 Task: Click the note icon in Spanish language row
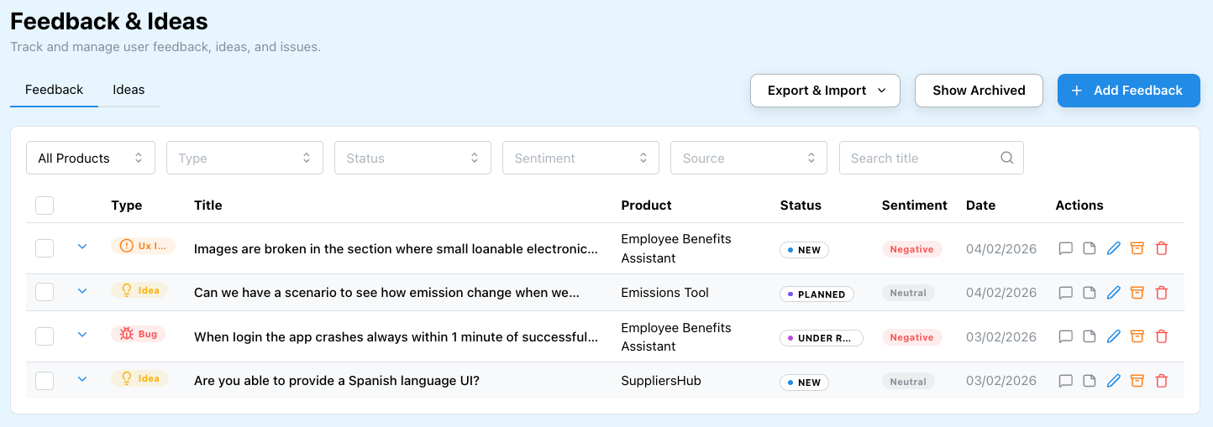click(1090, 381)
